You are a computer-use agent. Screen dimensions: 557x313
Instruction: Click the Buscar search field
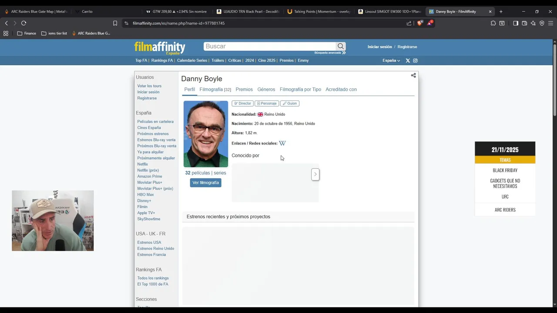point(270,47)
